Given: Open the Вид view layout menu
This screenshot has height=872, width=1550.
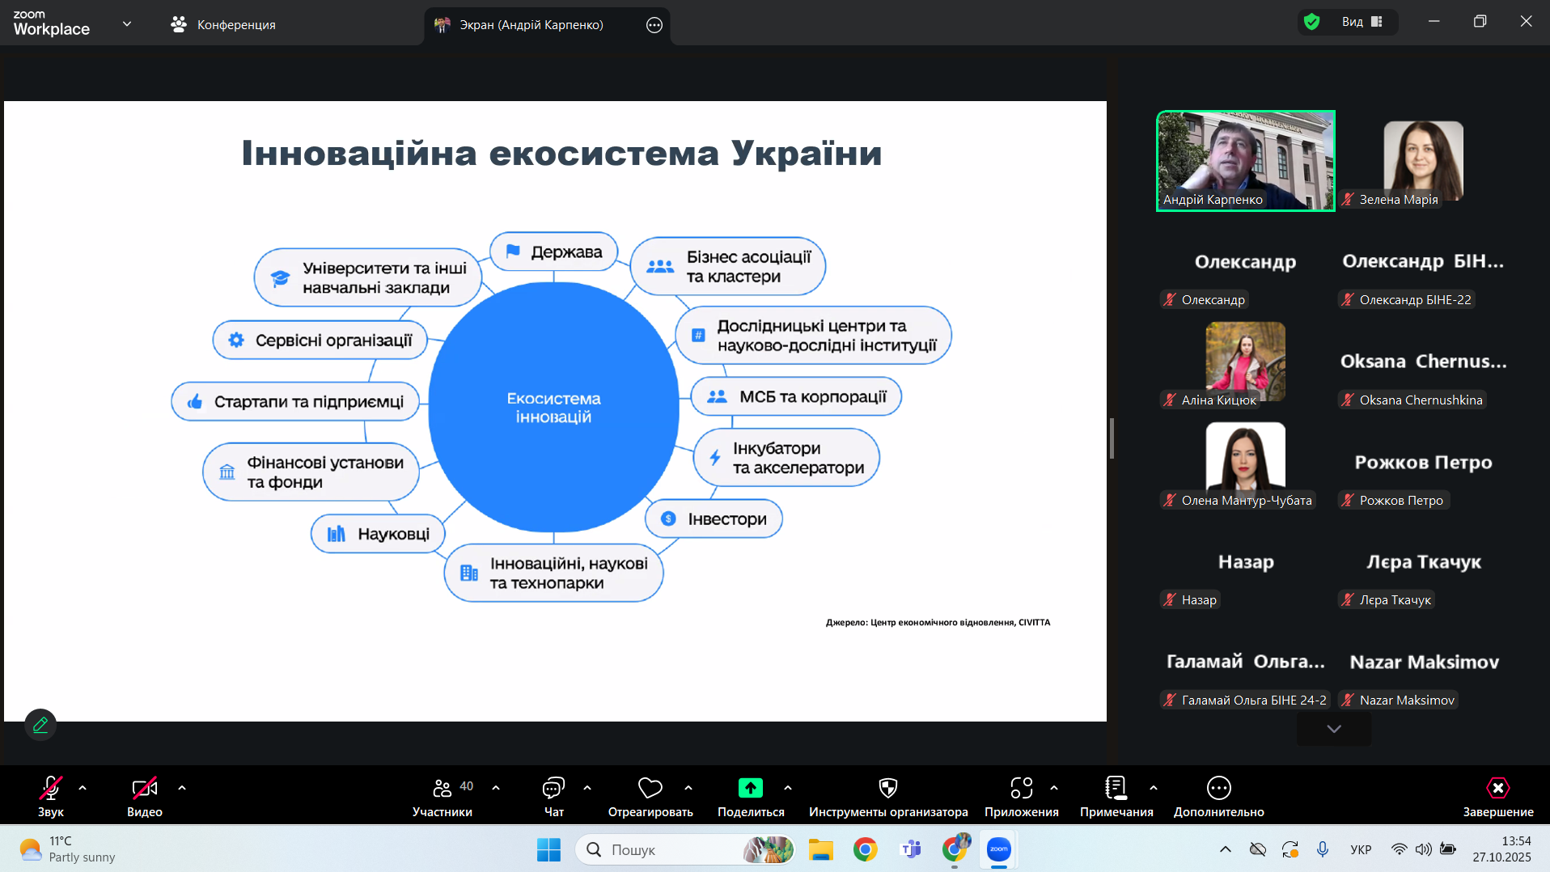Looking at the screenshot, I should point(1362,22).
